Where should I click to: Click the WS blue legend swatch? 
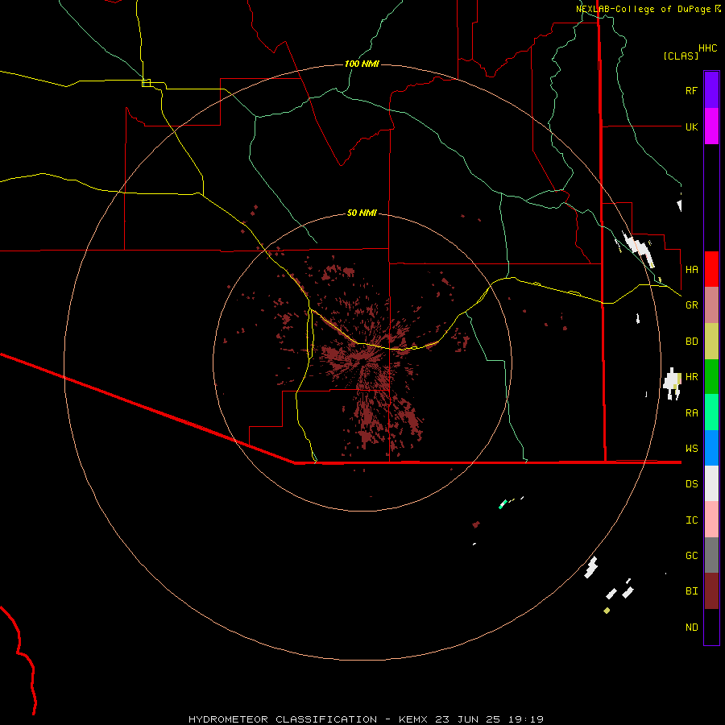coord(711,448)
